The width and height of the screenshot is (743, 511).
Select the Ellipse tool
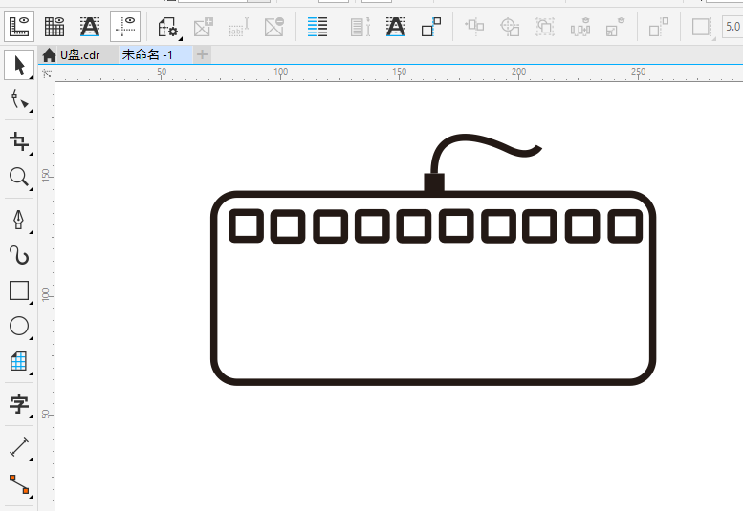pyautogui.click(x=19, y=326)
